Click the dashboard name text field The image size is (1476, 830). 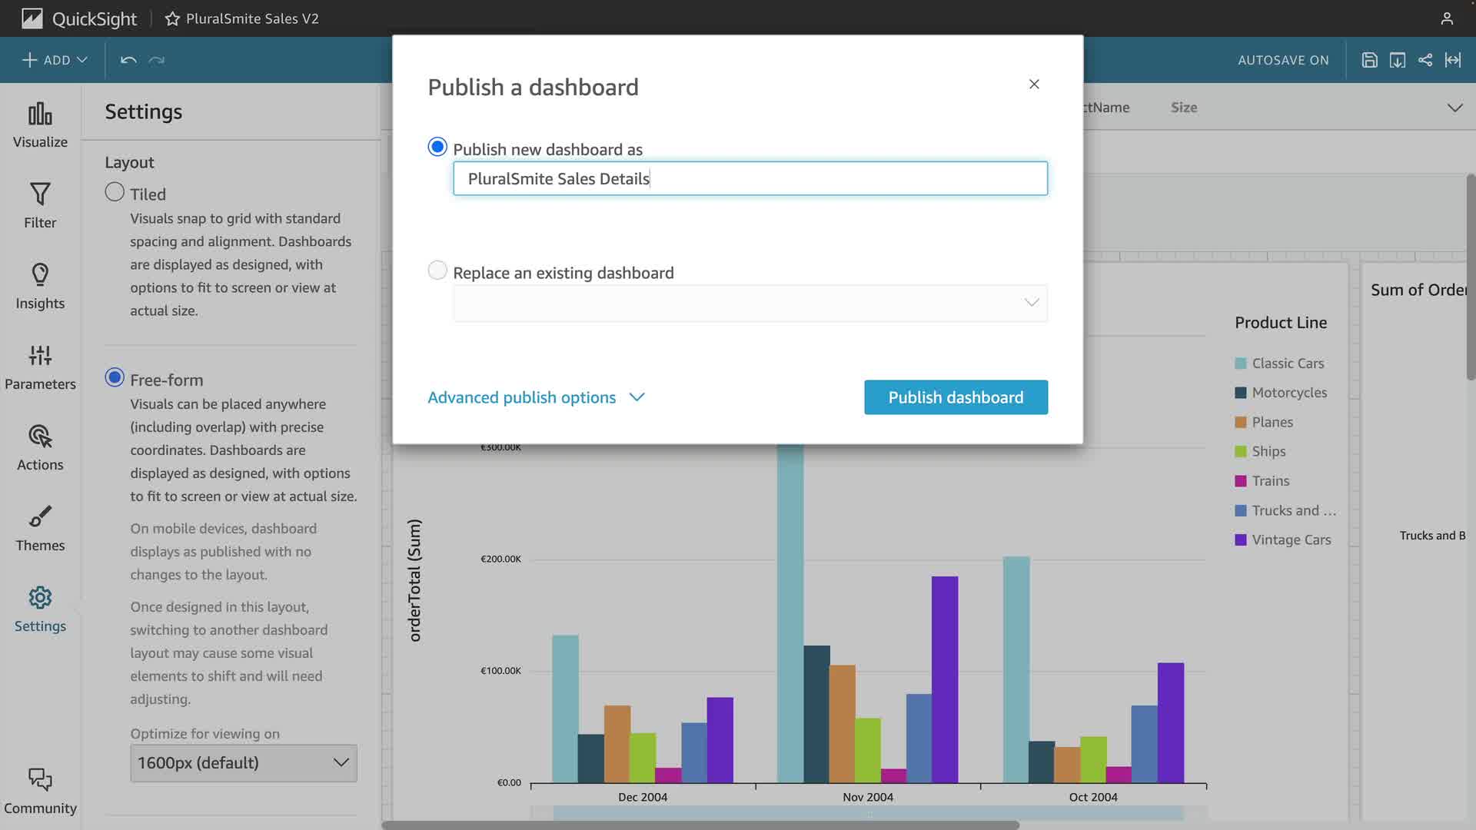[x=750, y=178]
